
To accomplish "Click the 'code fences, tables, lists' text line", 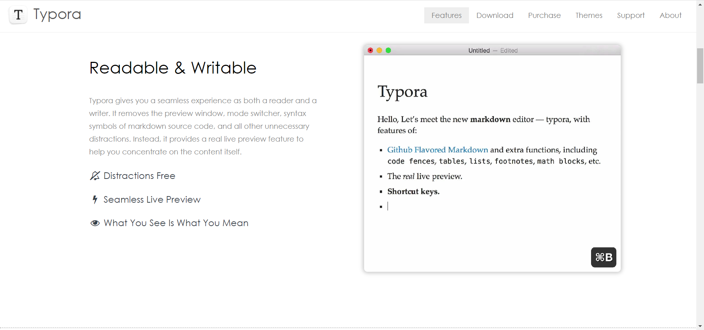I will (494, 161).
